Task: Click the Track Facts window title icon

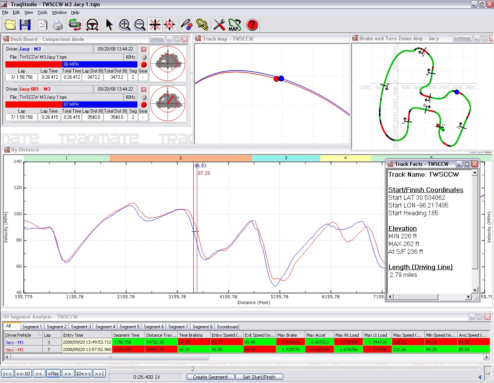Action: click(x=391, y=164)
